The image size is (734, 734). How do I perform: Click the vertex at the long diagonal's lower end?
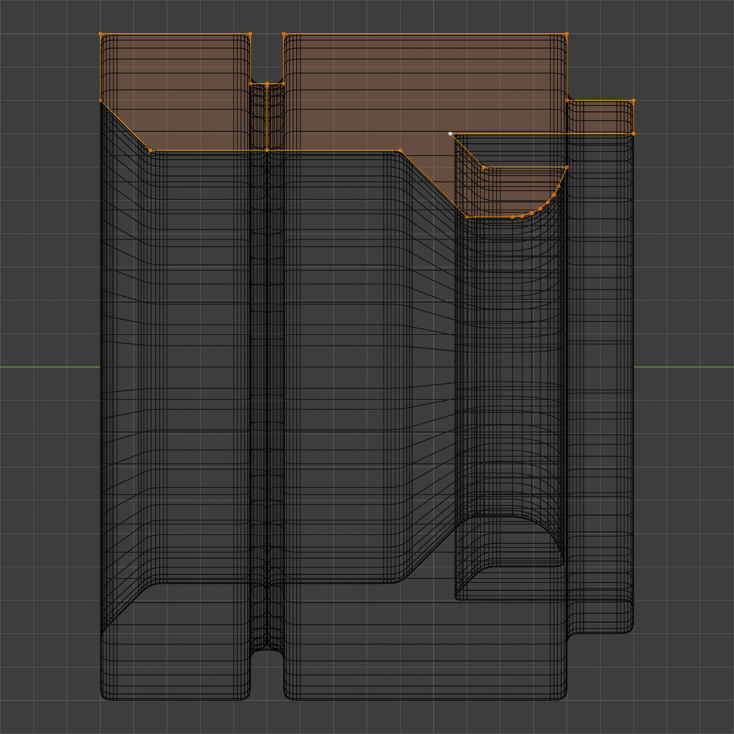[467, 217]
